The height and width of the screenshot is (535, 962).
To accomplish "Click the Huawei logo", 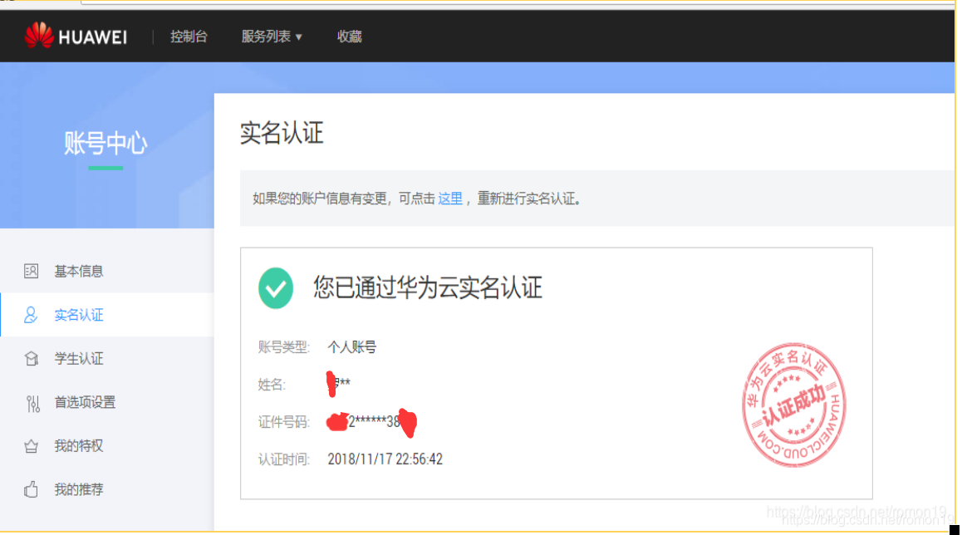I will coord(76,37).
